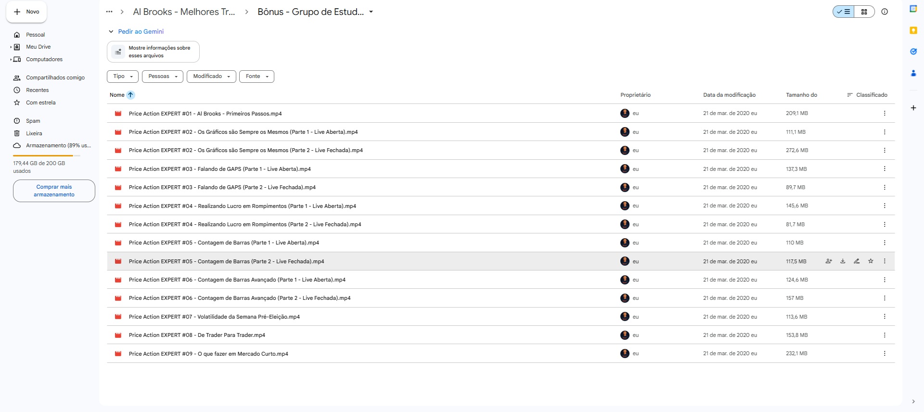Open Google Calendar in side panel
This screenshot has height=412, width=924.
913,9
